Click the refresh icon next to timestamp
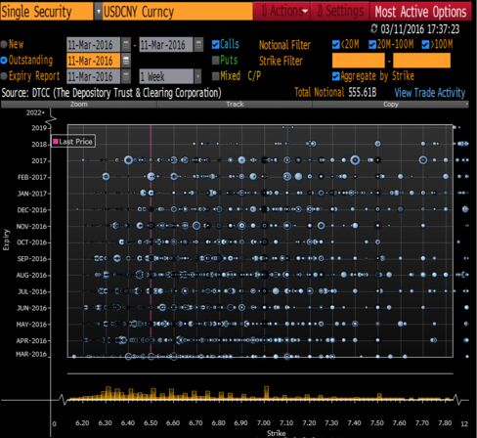Image resolution: width=477 pixels, height=438 pixels. 374,28
